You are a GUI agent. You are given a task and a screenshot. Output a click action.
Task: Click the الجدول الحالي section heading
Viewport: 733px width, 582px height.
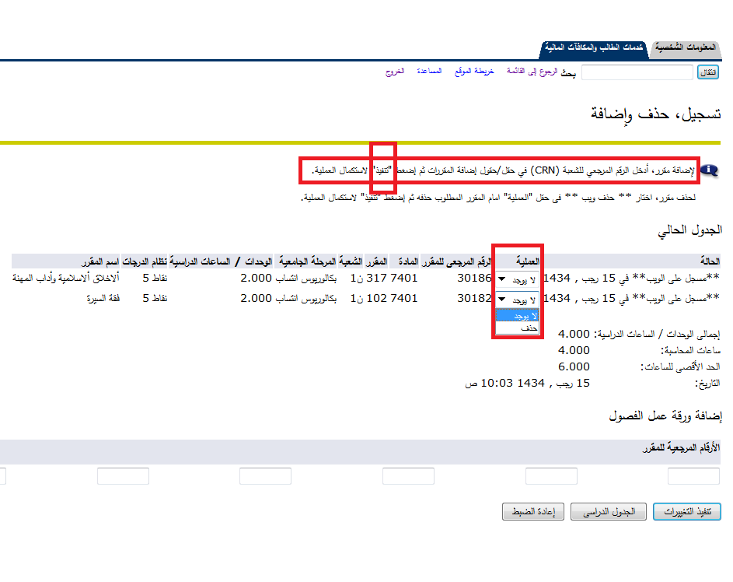[689, 230]
